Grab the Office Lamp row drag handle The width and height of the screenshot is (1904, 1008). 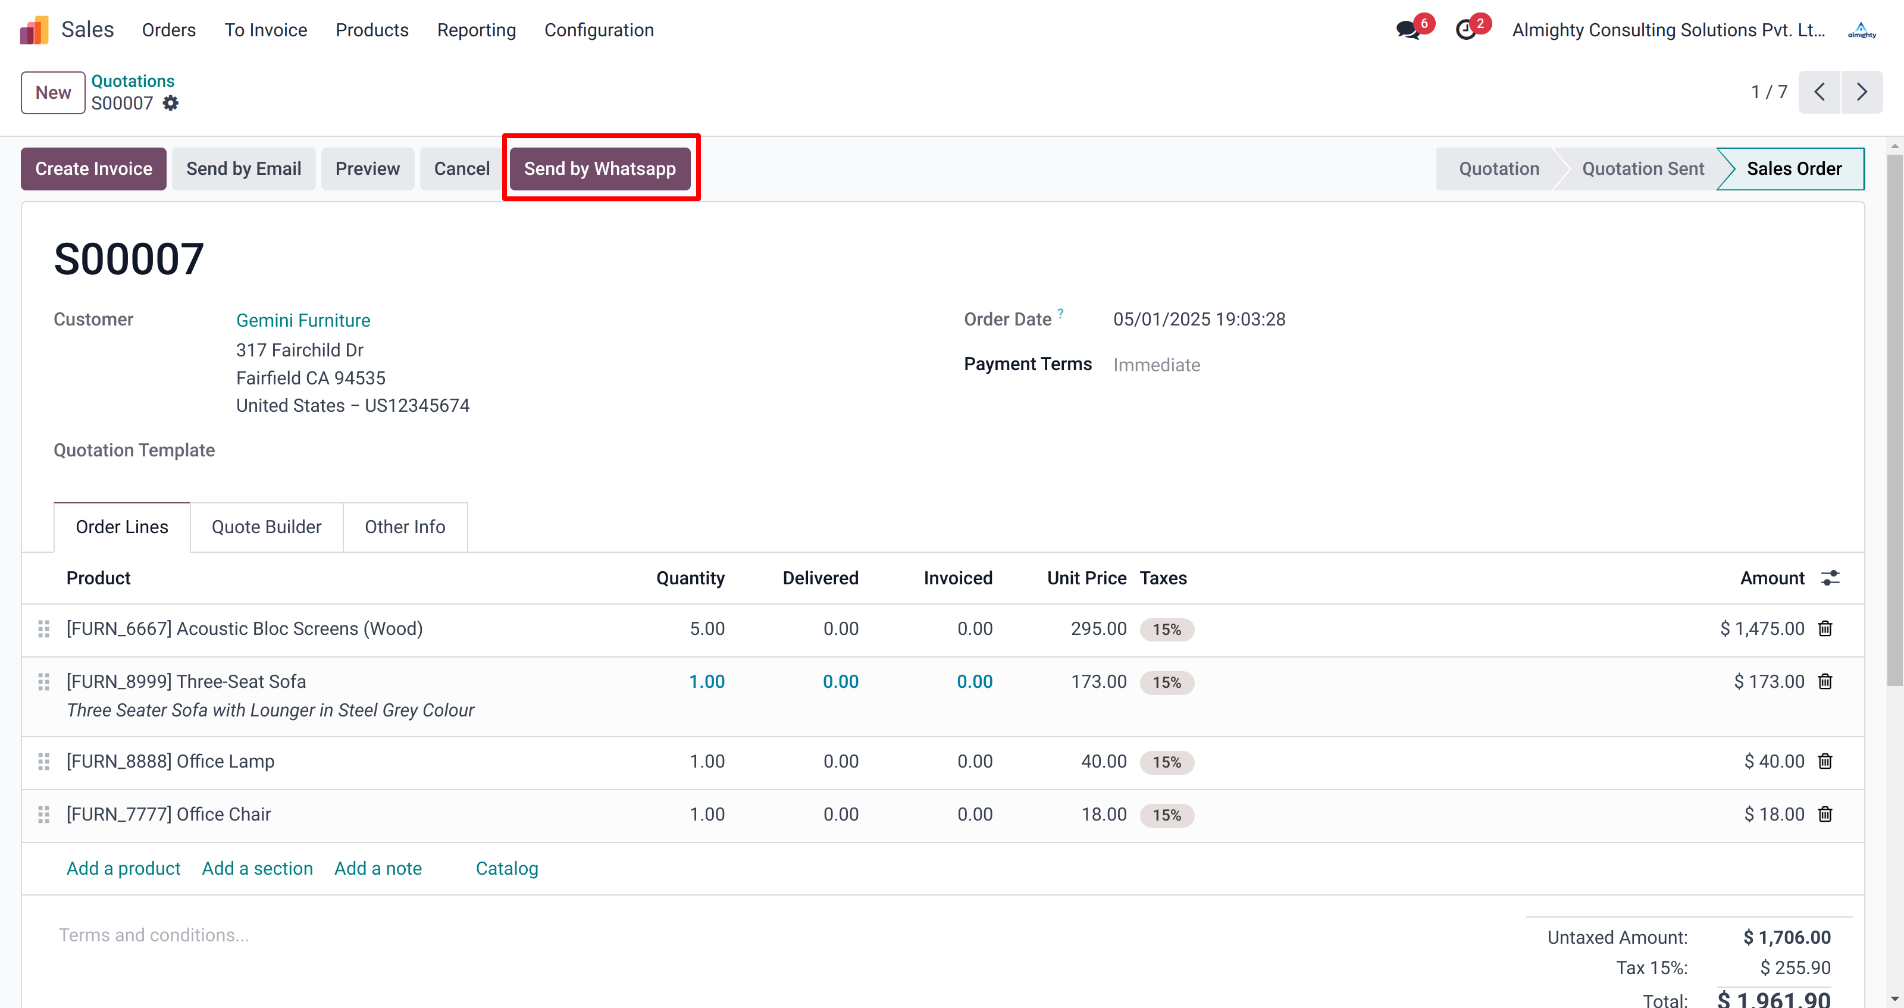coord(43,761)
